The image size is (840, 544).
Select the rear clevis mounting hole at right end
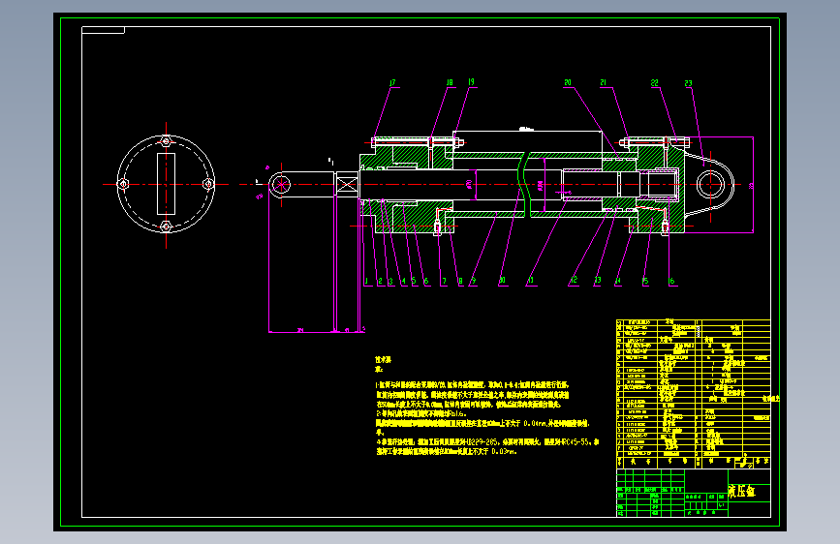pos(710,185)
